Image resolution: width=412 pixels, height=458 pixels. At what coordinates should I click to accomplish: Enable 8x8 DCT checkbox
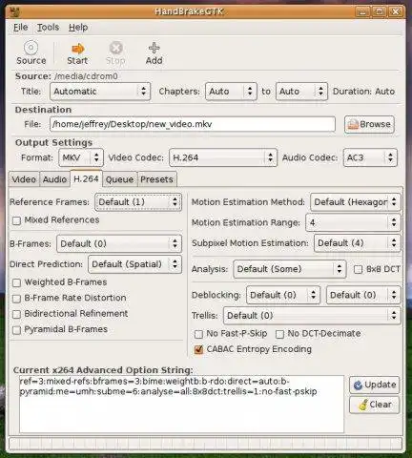point(358,269)
